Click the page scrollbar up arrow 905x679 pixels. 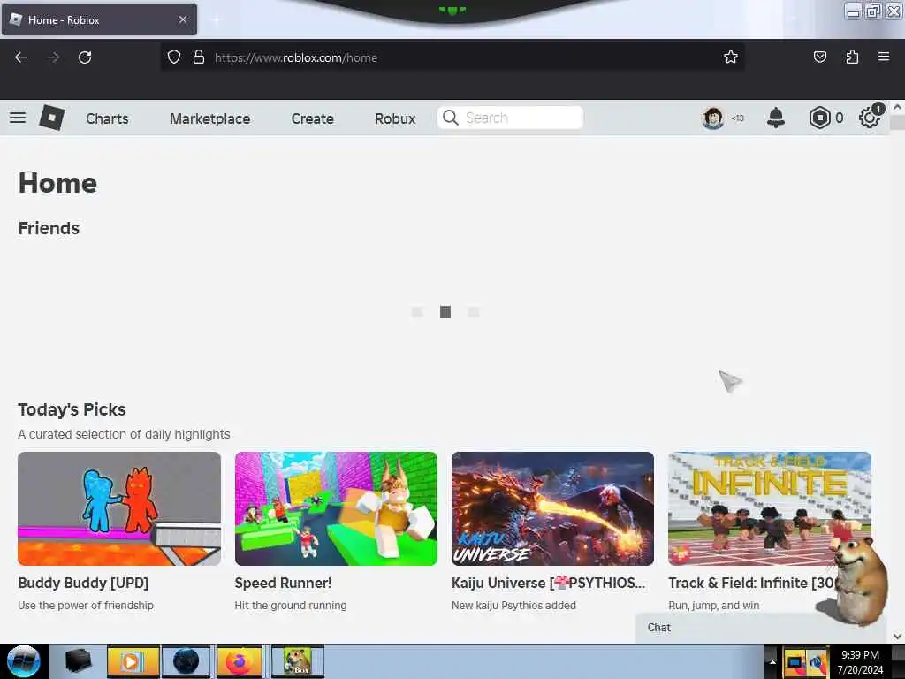pos(897,107)
